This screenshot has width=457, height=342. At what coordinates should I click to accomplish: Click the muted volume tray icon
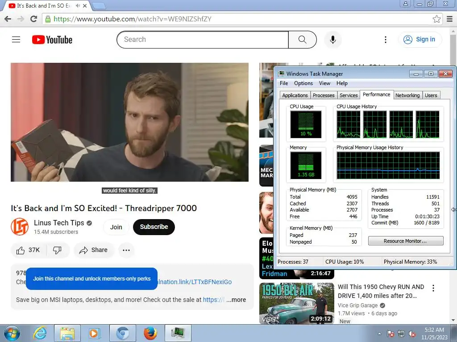412,334
